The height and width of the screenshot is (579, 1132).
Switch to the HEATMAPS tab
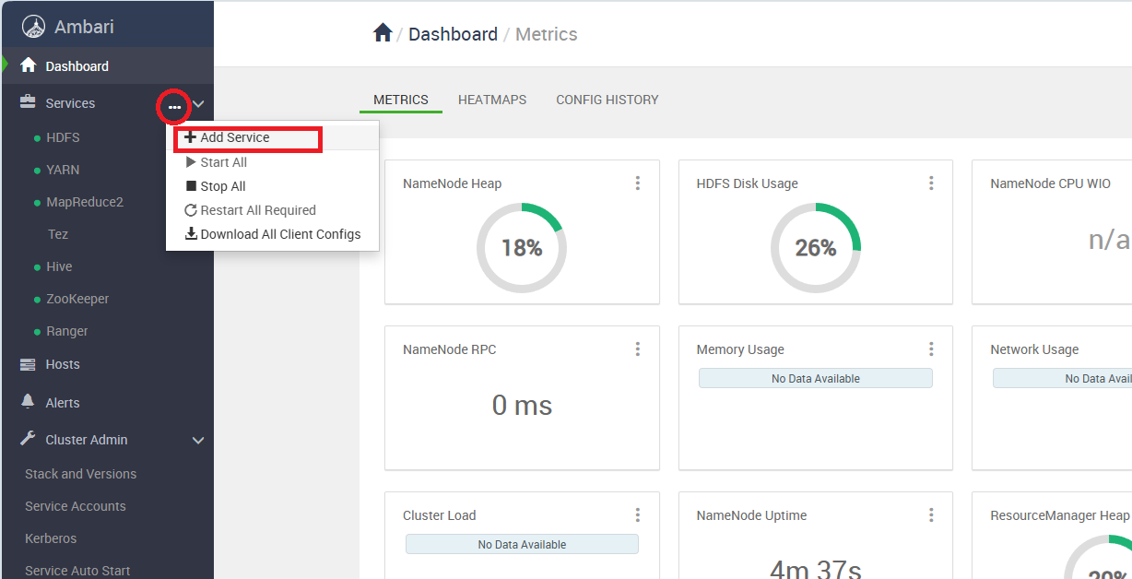(492, 100)
